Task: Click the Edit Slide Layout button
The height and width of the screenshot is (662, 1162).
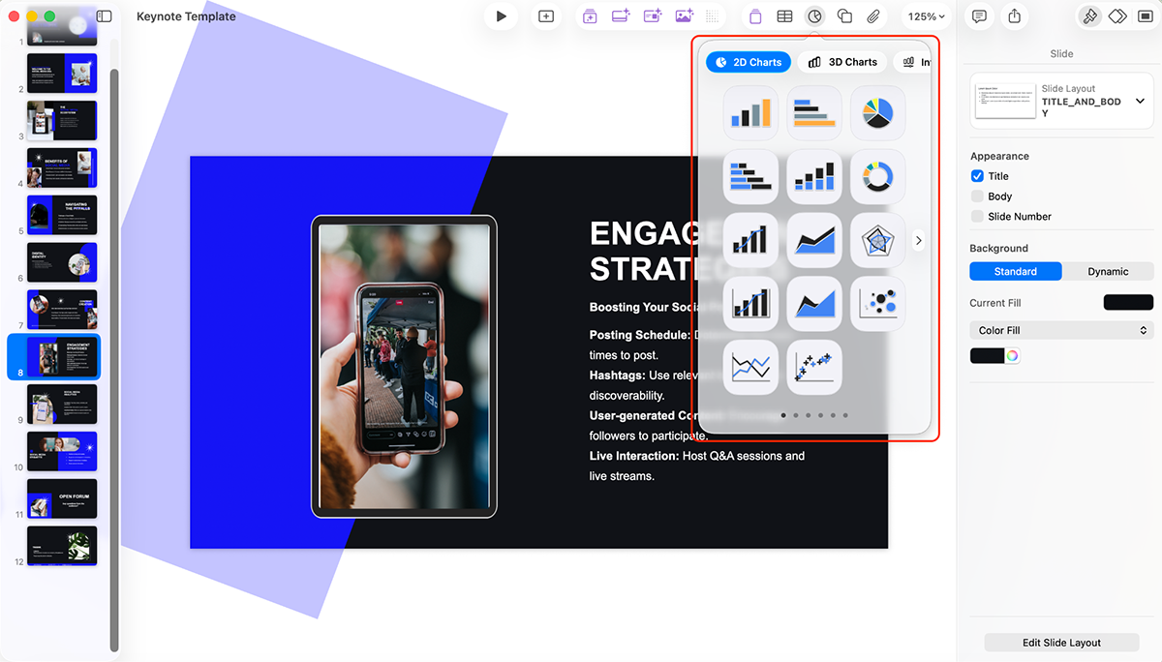Action: [x=1061, y=642]
